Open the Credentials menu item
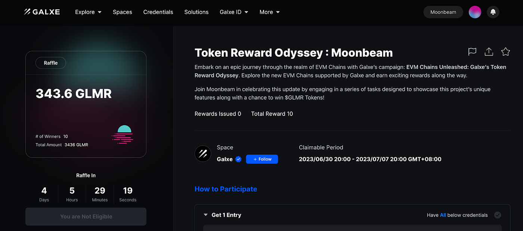 pyautogui.click(x=158, y=12)
